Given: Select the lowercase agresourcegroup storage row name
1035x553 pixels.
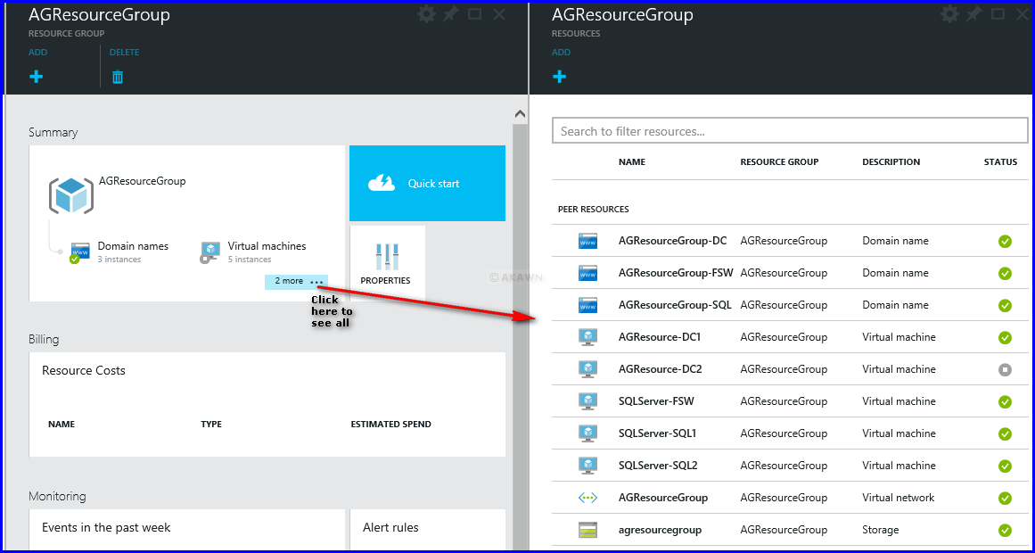Looking at the screenshot, I should click(x=660, y=530).
